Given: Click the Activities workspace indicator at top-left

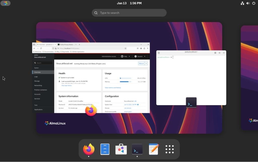Looking at the screenshot, I should (x=6, y=3).
